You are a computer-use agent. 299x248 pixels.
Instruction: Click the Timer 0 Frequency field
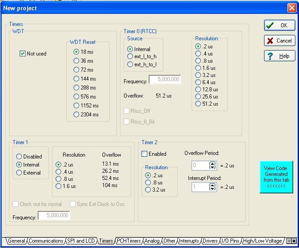click(x=165, y=79)
